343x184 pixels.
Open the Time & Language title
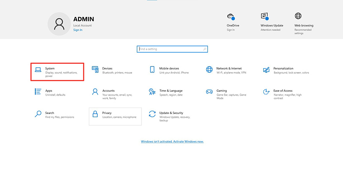(x=171, y=90)
